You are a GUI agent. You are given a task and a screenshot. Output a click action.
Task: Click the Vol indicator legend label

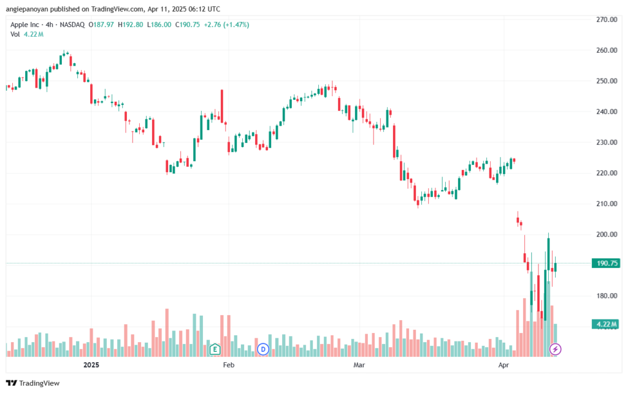15,34
